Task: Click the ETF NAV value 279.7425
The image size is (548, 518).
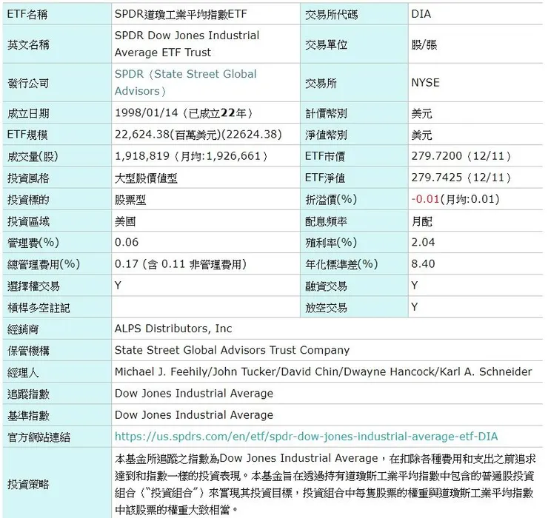Action: [436, 178]
